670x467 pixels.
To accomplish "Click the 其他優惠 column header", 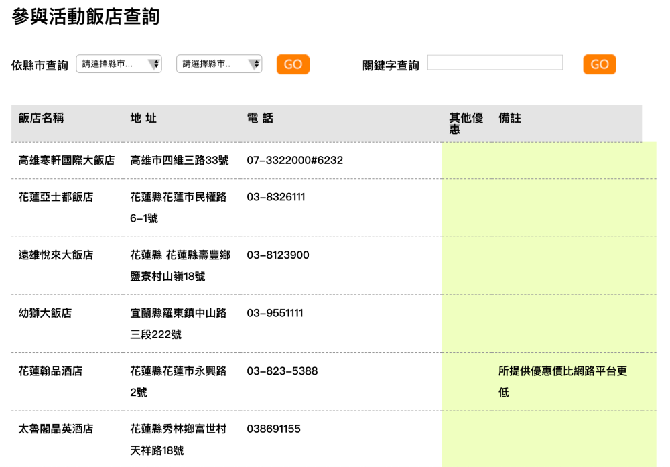I will [466, 123].
